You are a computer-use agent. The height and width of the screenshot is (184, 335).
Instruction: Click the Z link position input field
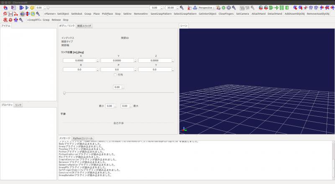click(x=154, y=60)
